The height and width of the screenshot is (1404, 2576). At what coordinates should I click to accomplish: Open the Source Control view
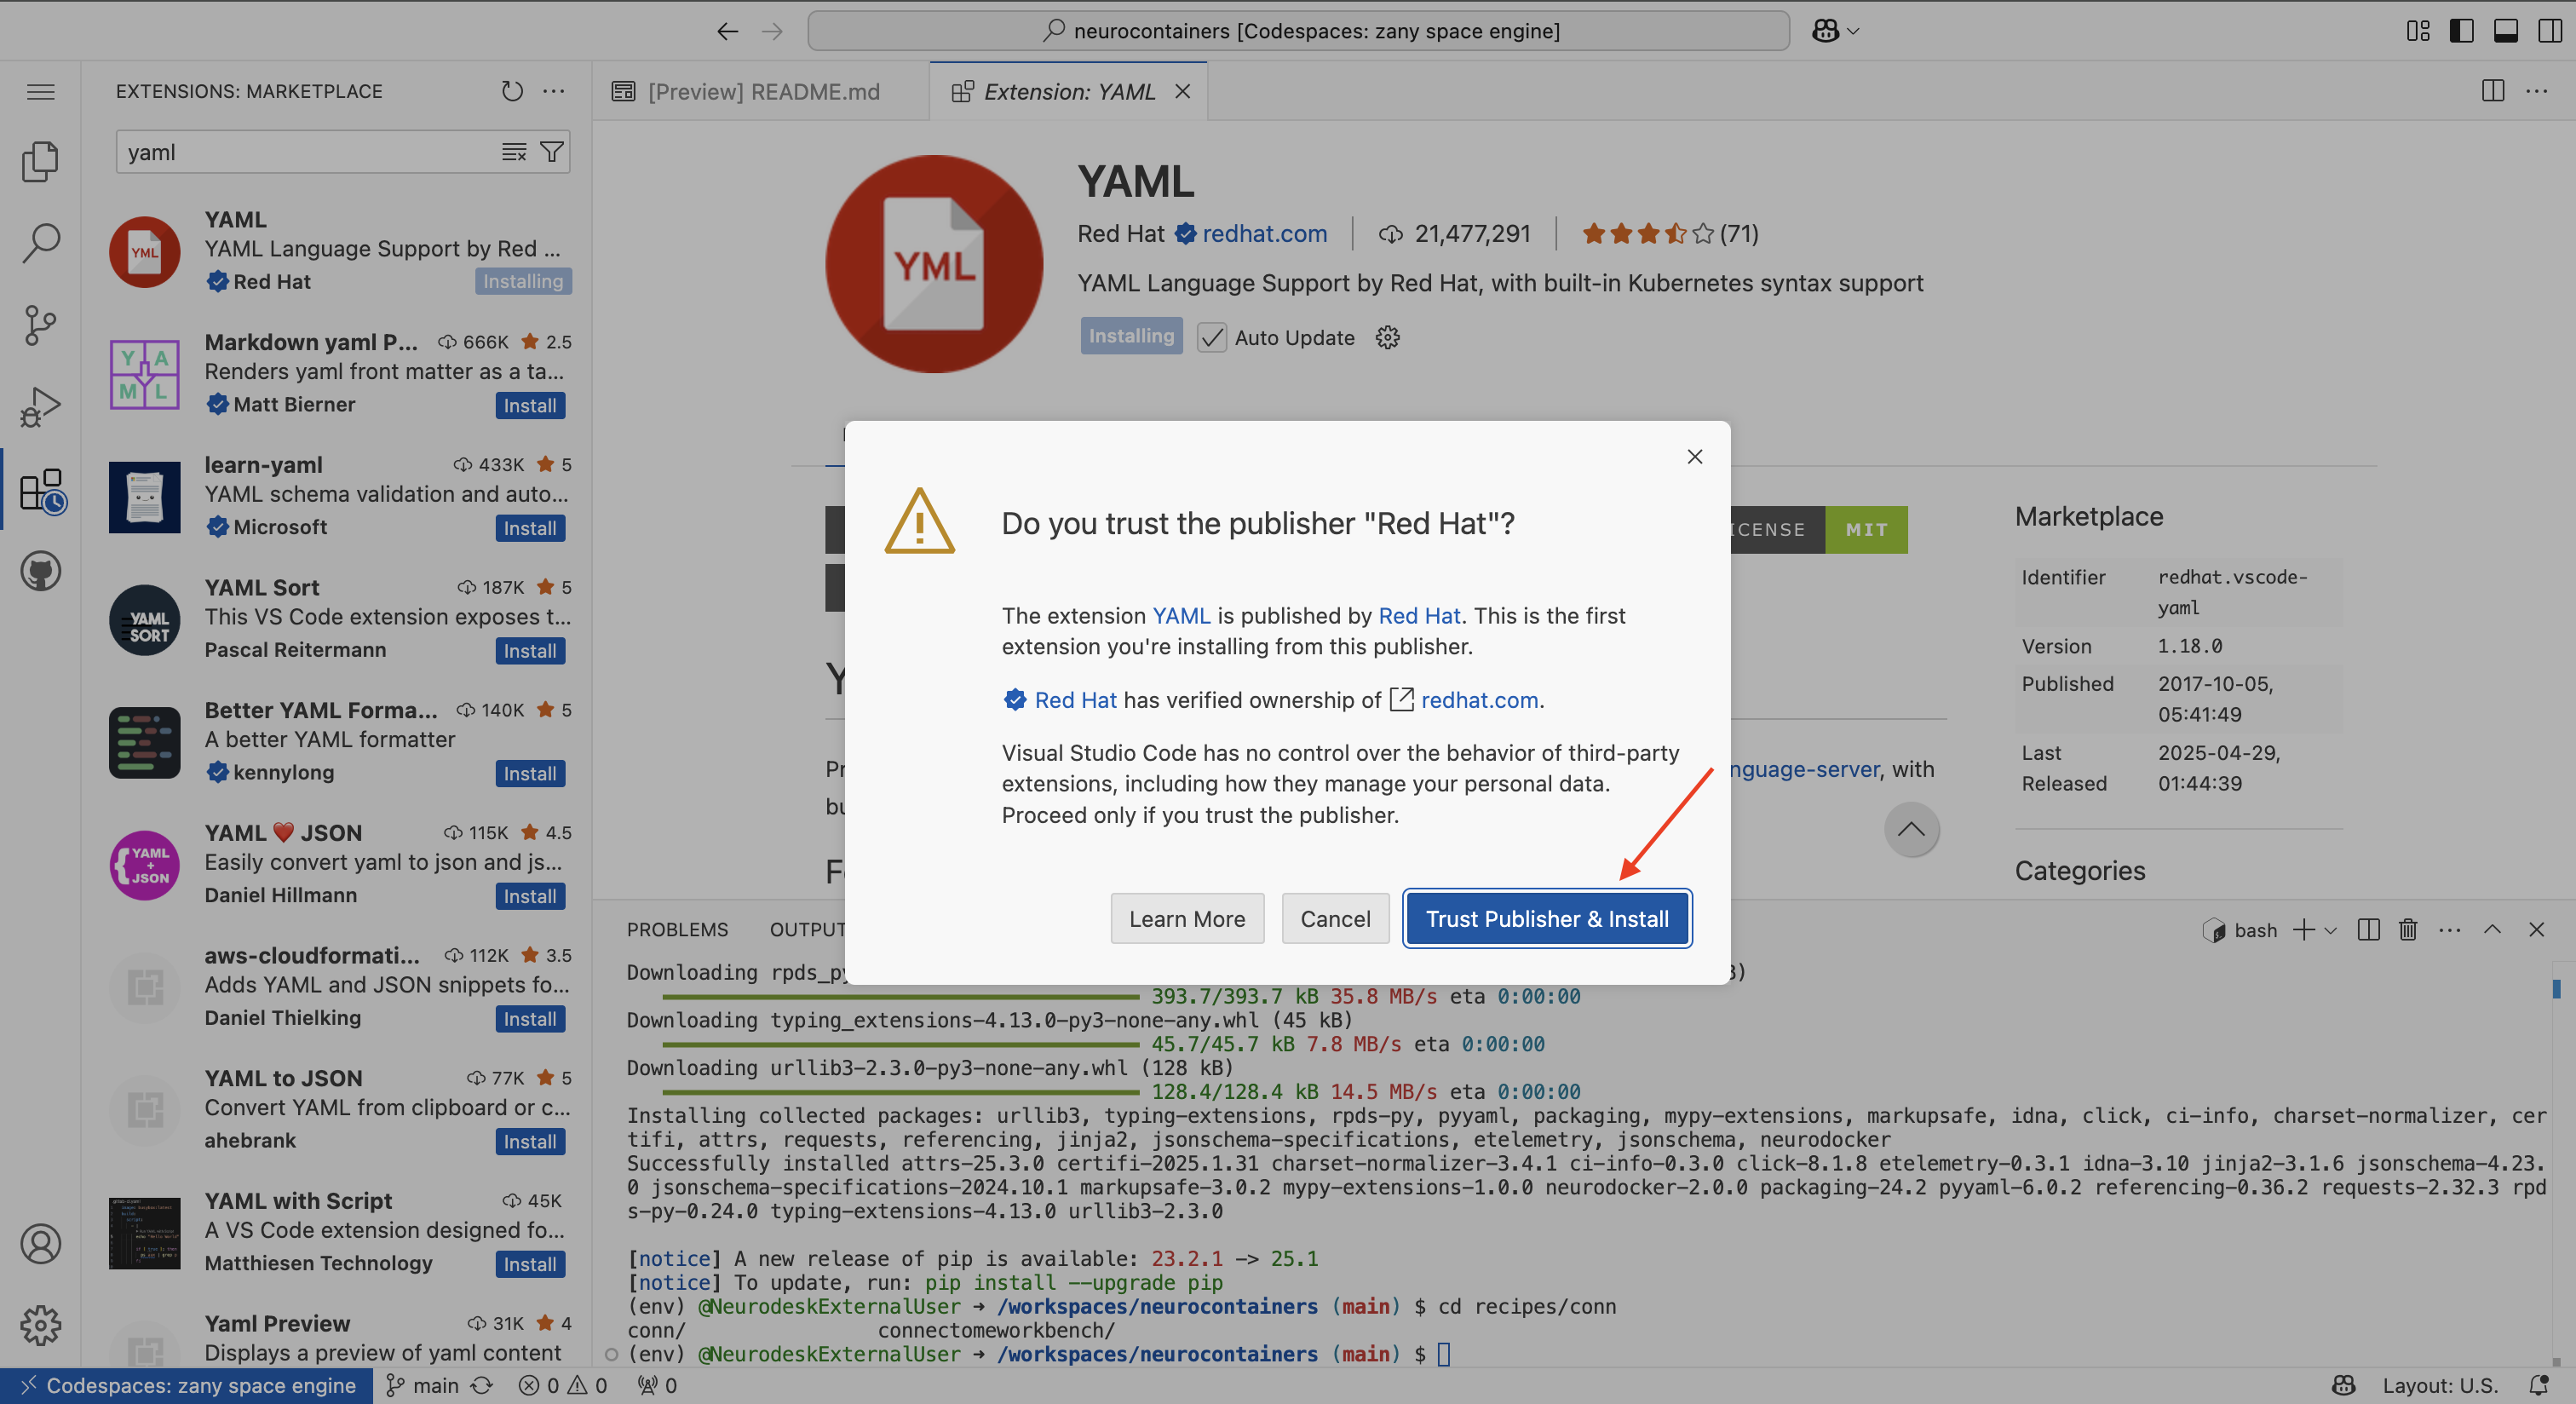[x=40, y=325]
